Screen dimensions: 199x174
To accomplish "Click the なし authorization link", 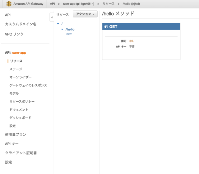I will pos(132,41).
